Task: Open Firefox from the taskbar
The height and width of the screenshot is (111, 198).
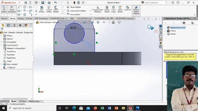Action: [x=95, y=108]
